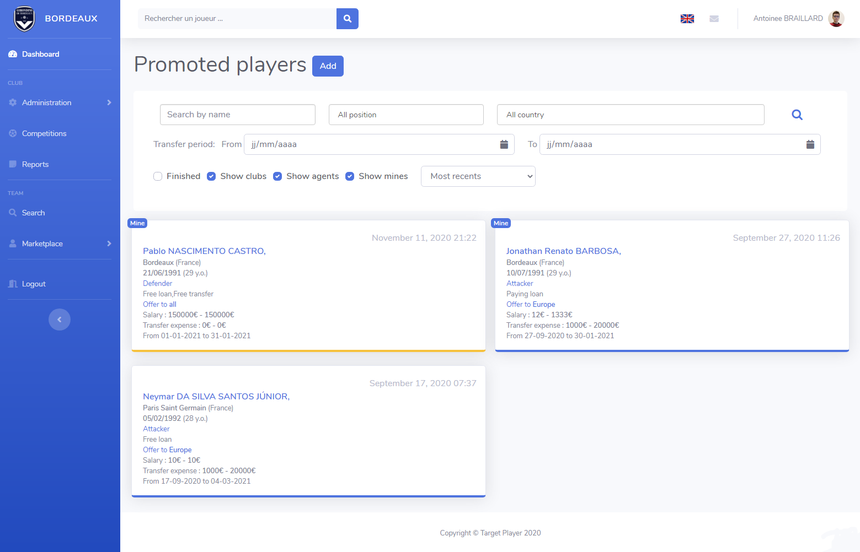Disable the Show clubs checkbox
Viewport: 860px width, 552px height.
211,176
